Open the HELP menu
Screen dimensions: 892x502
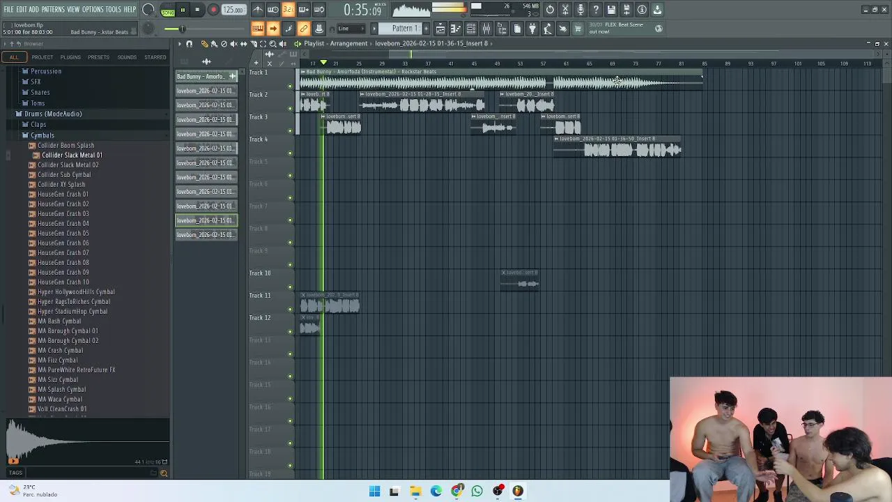click(130, 9)
